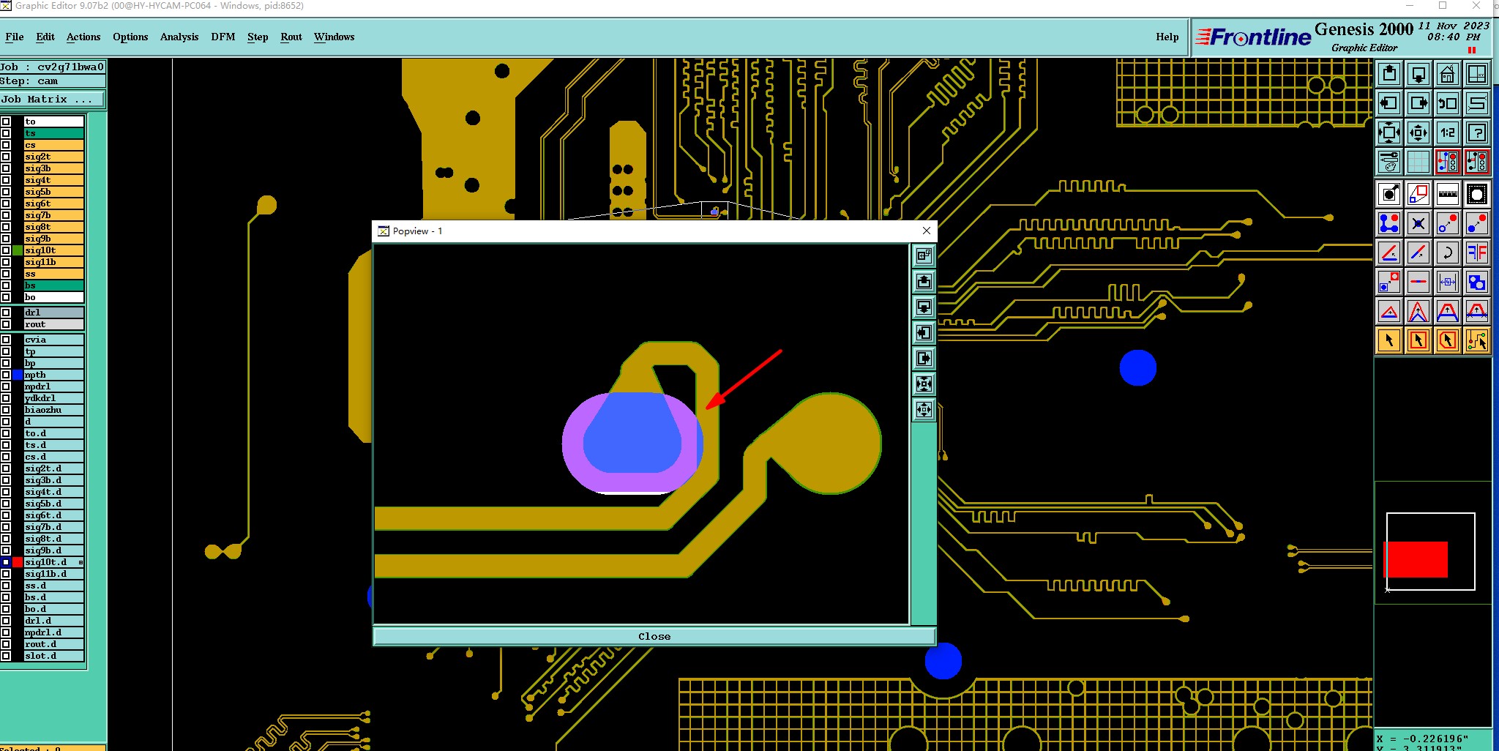Select the plain arrow pointer tool
The width and height of the screenshot is (1499, 751).
click(x=1389, y=340)
